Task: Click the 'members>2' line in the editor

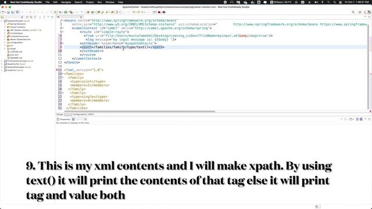Action: click(x=90, y=85)
